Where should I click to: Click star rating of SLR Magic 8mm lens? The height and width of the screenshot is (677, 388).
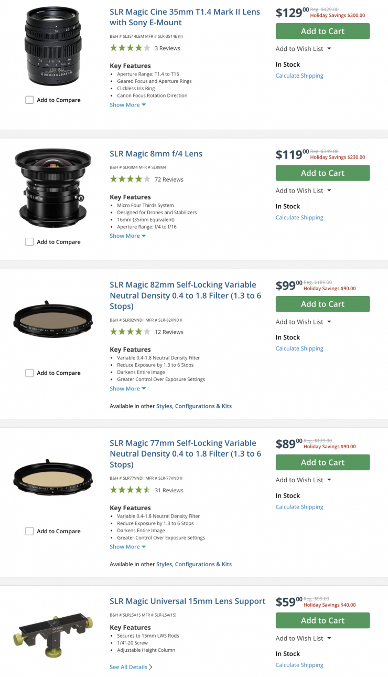130,179
